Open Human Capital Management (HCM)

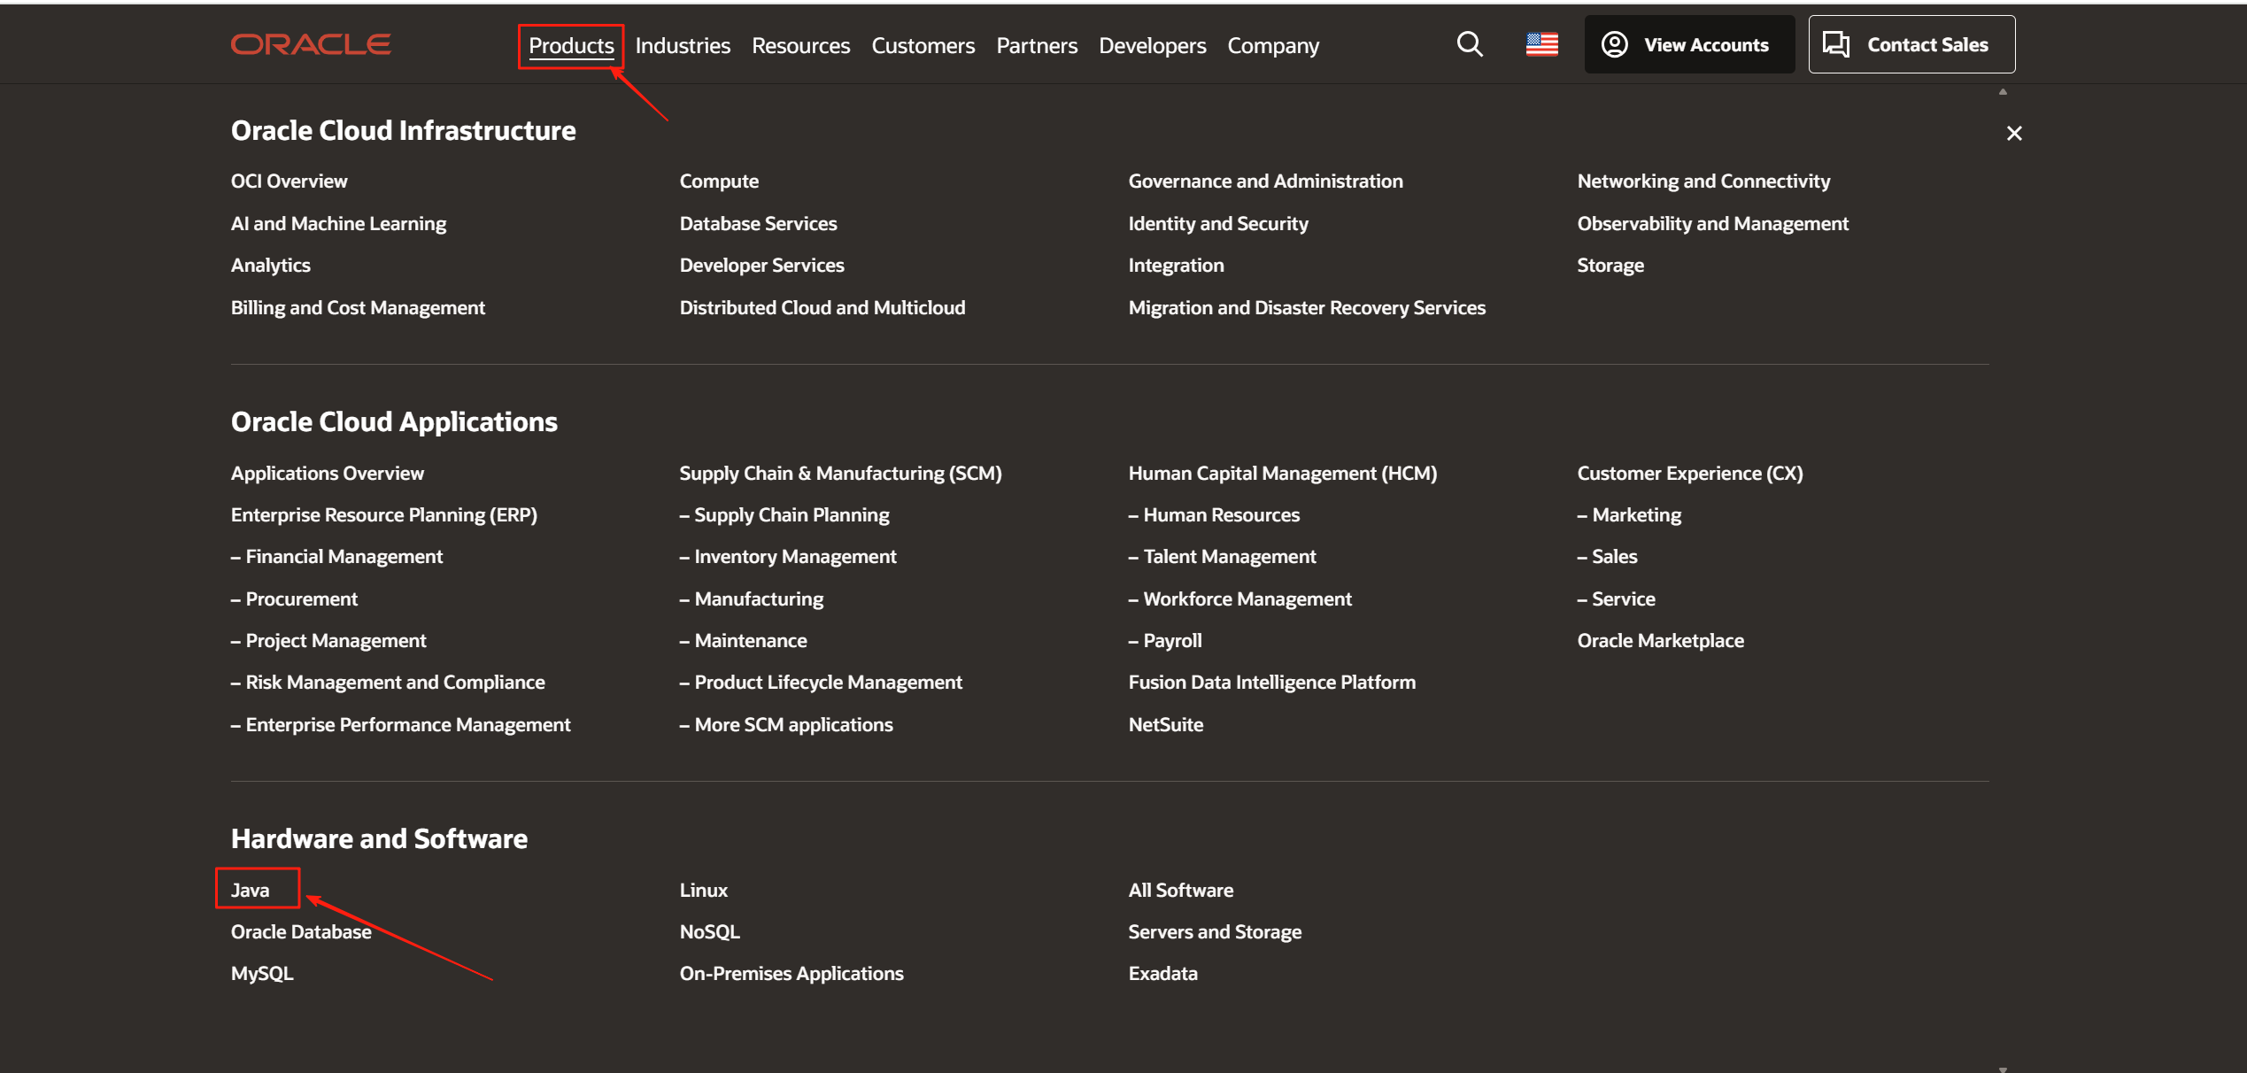pyautogui.click(x=1282, y=473)
